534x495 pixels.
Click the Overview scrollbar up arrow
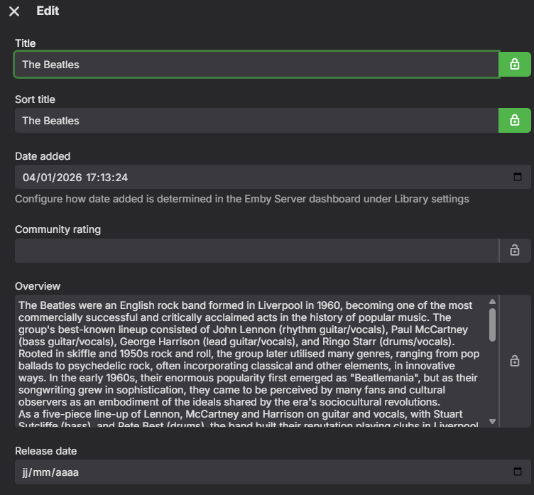click(x=493, y=303)
